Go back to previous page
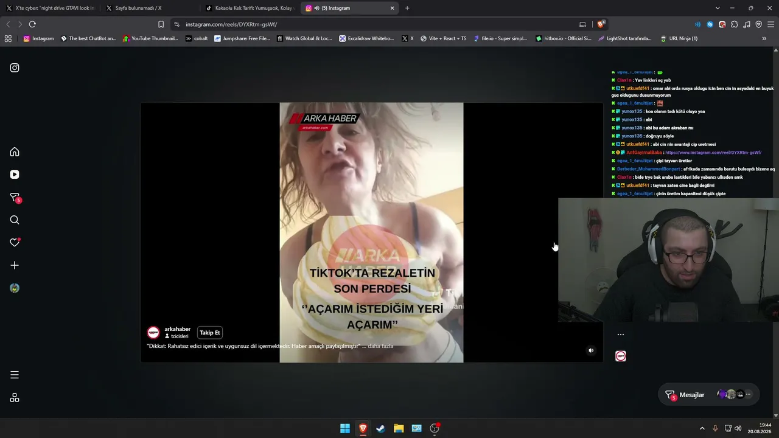Viewport: 779px width, 438px height. (8, 24)
